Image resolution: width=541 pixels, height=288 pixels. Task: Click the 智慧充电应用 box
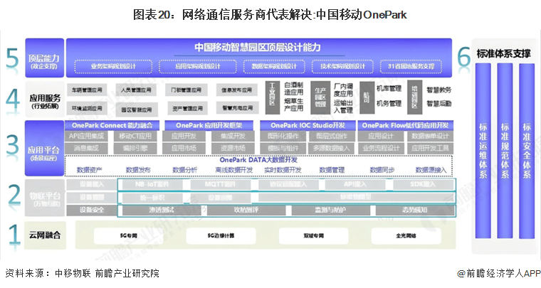point(236,108)
